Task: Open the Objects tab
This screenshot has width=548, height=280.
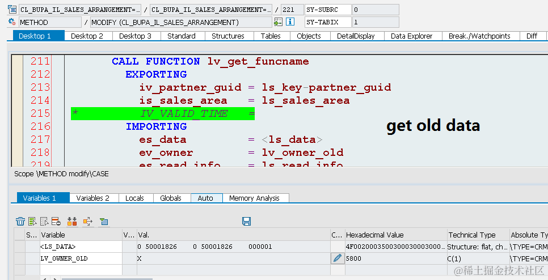Action: 309,36
